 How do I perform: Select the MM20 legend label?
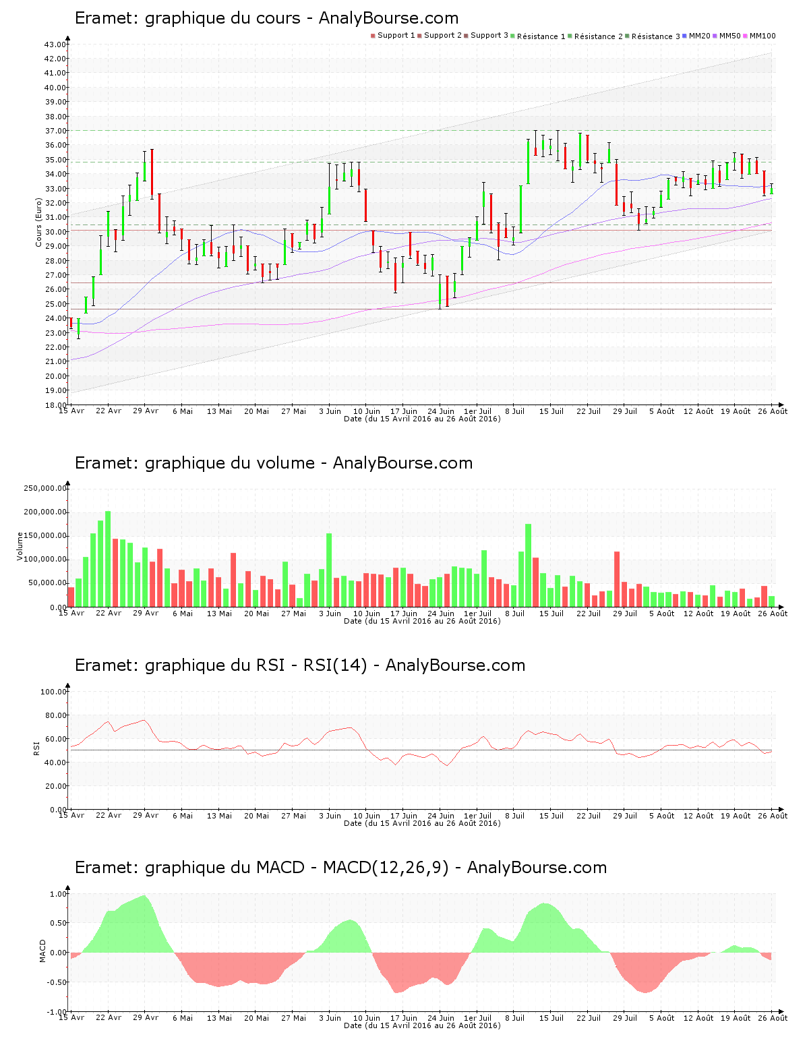point(700,36)
